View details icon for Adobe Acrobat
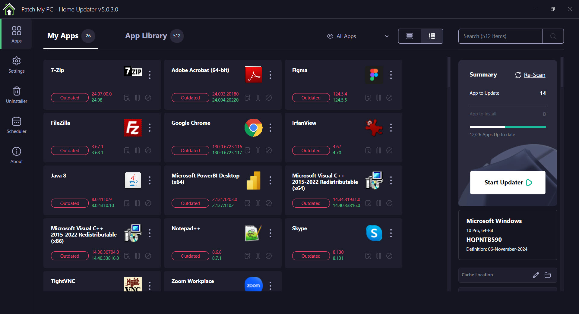This screenshot has height=314, width=579. (x=248, y=98)
